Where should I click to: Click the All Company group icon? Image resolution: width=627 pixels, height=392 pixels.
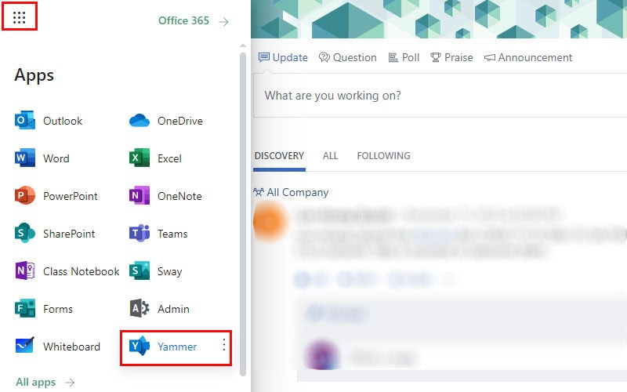259,192
